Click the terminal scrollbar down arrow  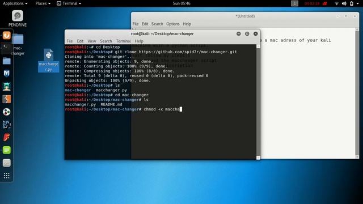pyautogui.click(x=258, y=158)
